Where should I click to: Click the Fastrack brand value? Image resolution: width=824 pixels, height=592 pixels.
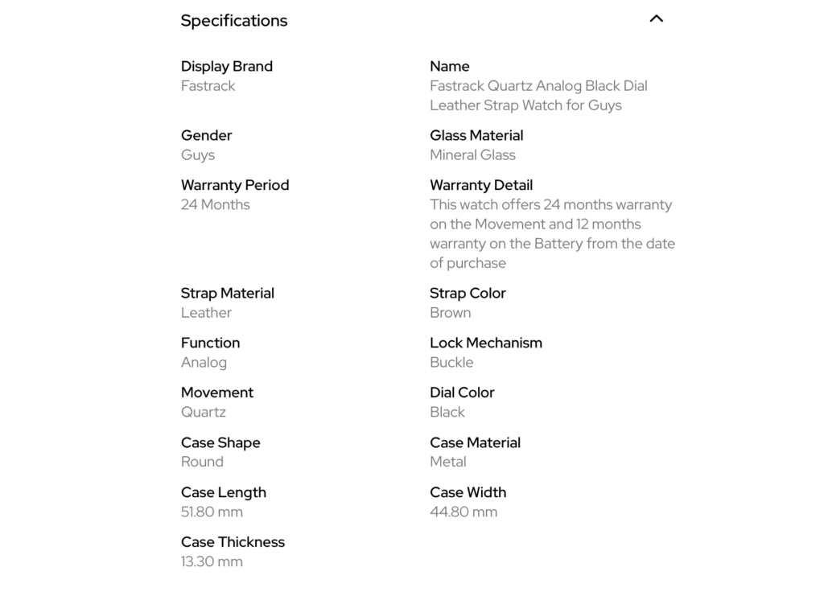208,86
